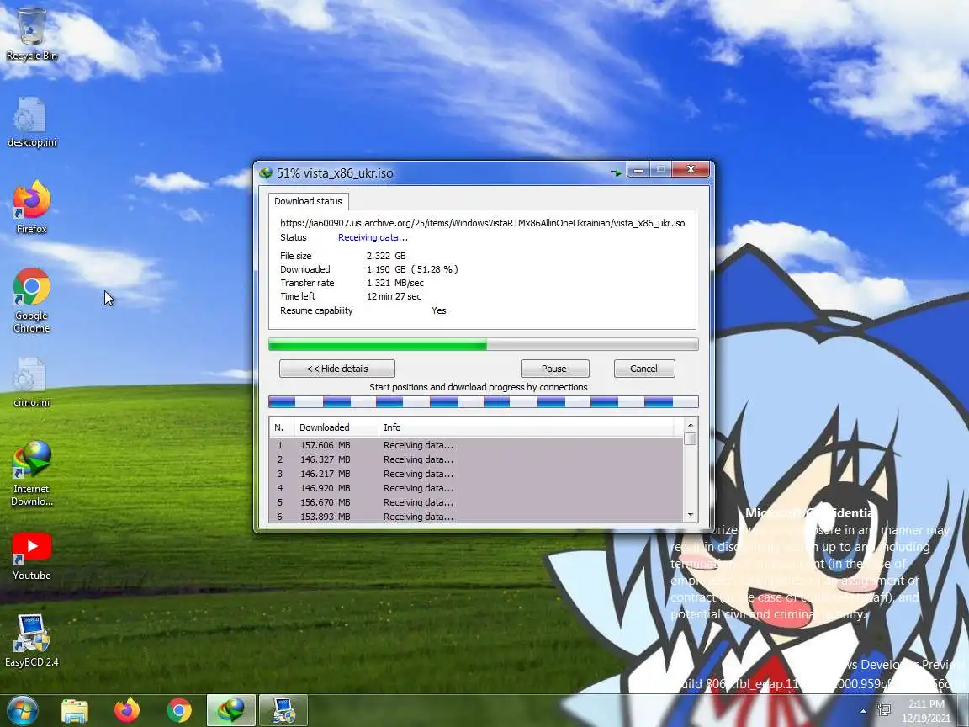
Task: Click the connections list scrollbar thumb
Action: tap(691, 439)
